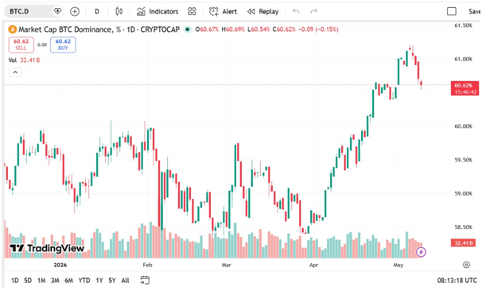Click the redo arrow icon

pyautogui.click(x=313, y=12)
